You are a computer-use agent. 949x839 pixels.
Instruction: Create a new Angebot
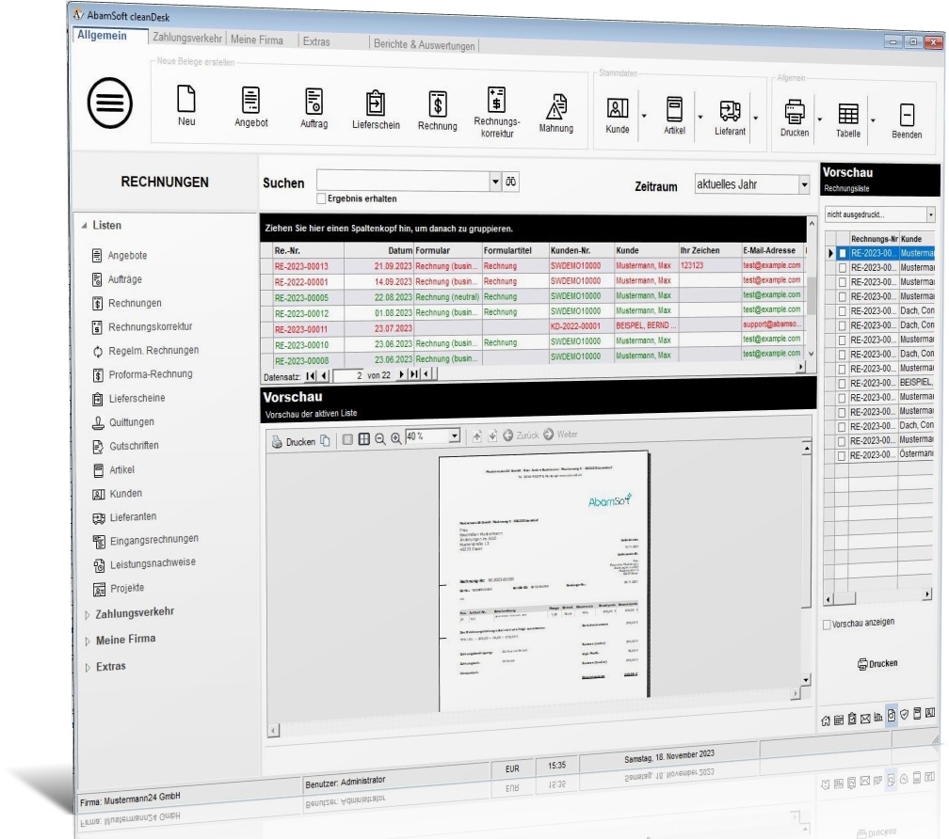(x=250, y=107)
